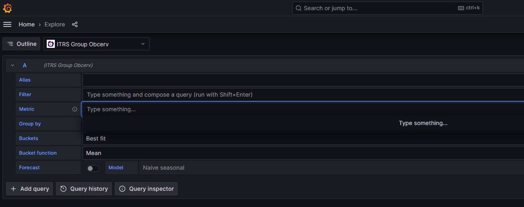The image size is (524, 207).
Task: Open the Bucket function Mean dropdown
Action: tap(303, 153)
